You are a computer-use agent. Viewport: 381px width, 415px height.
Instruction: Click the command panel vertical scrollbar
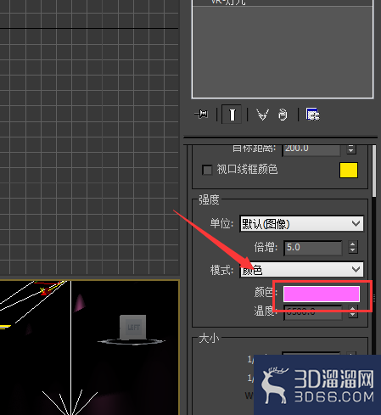(374, 171)
